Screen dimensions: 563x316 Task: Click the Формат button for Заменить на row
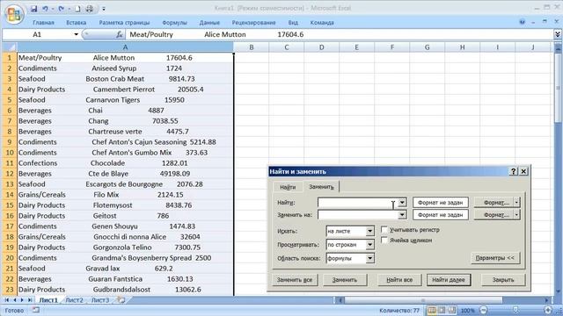(494, 215)
